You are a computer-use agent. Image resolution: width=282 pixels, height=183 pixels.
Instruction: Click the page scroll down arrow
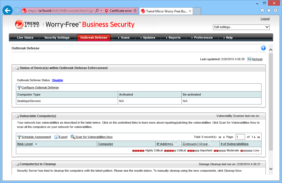pos(271,169)
